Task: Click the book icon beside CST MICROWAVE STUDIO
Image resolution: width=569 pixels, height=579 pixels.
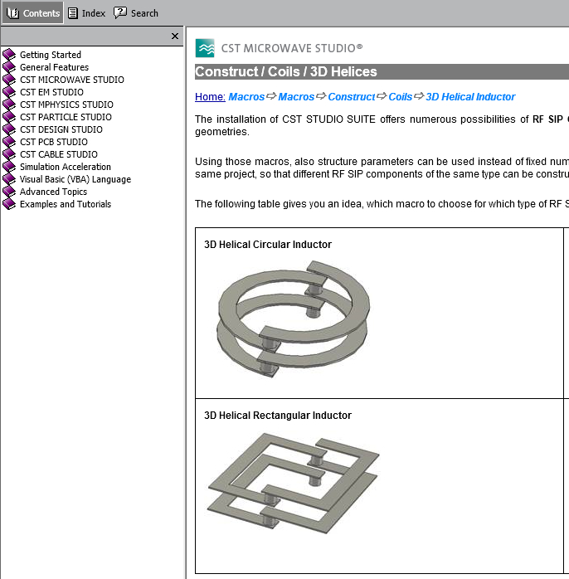Action: click(9, 80)
